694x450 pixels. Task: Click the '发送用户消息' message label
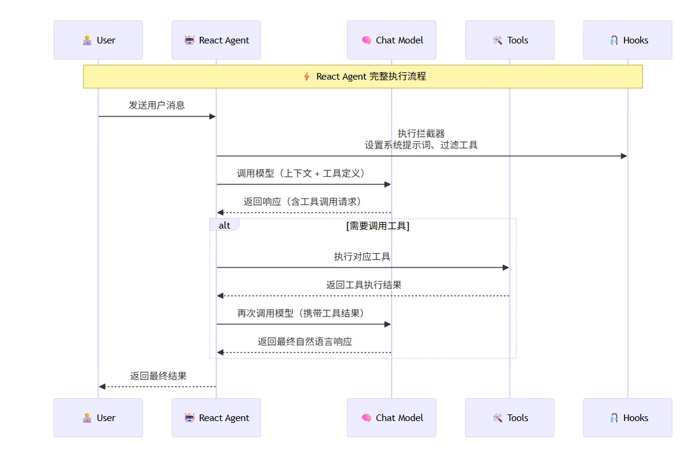coord(157,105)
